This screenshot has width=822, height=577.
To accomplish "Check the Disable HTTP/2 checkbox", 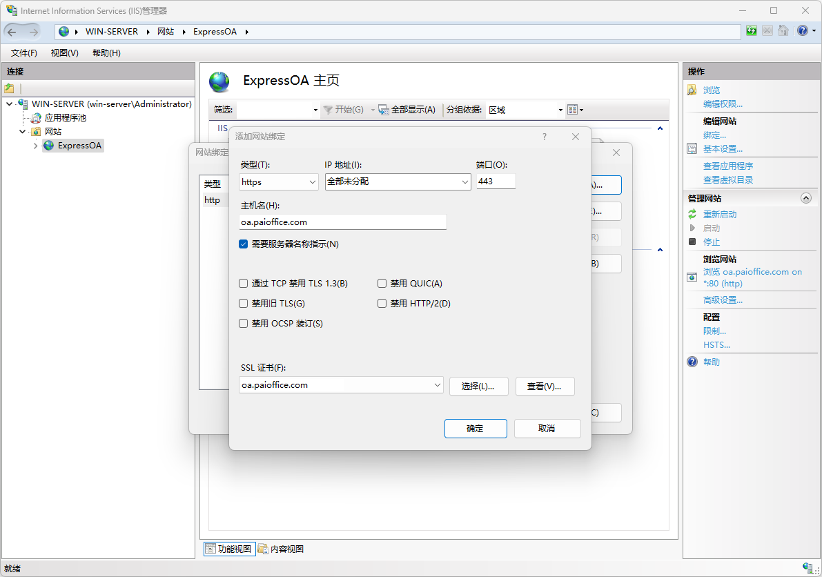I will pos(382,304).
